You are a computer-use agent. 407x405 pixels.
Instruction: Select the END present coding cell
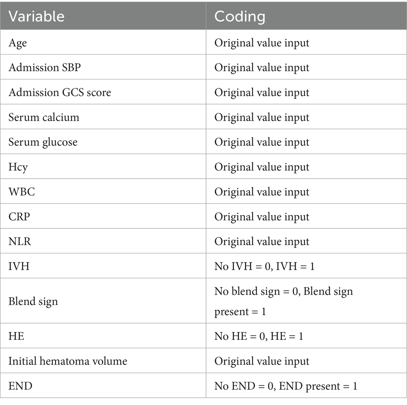(x=286, y=386)
